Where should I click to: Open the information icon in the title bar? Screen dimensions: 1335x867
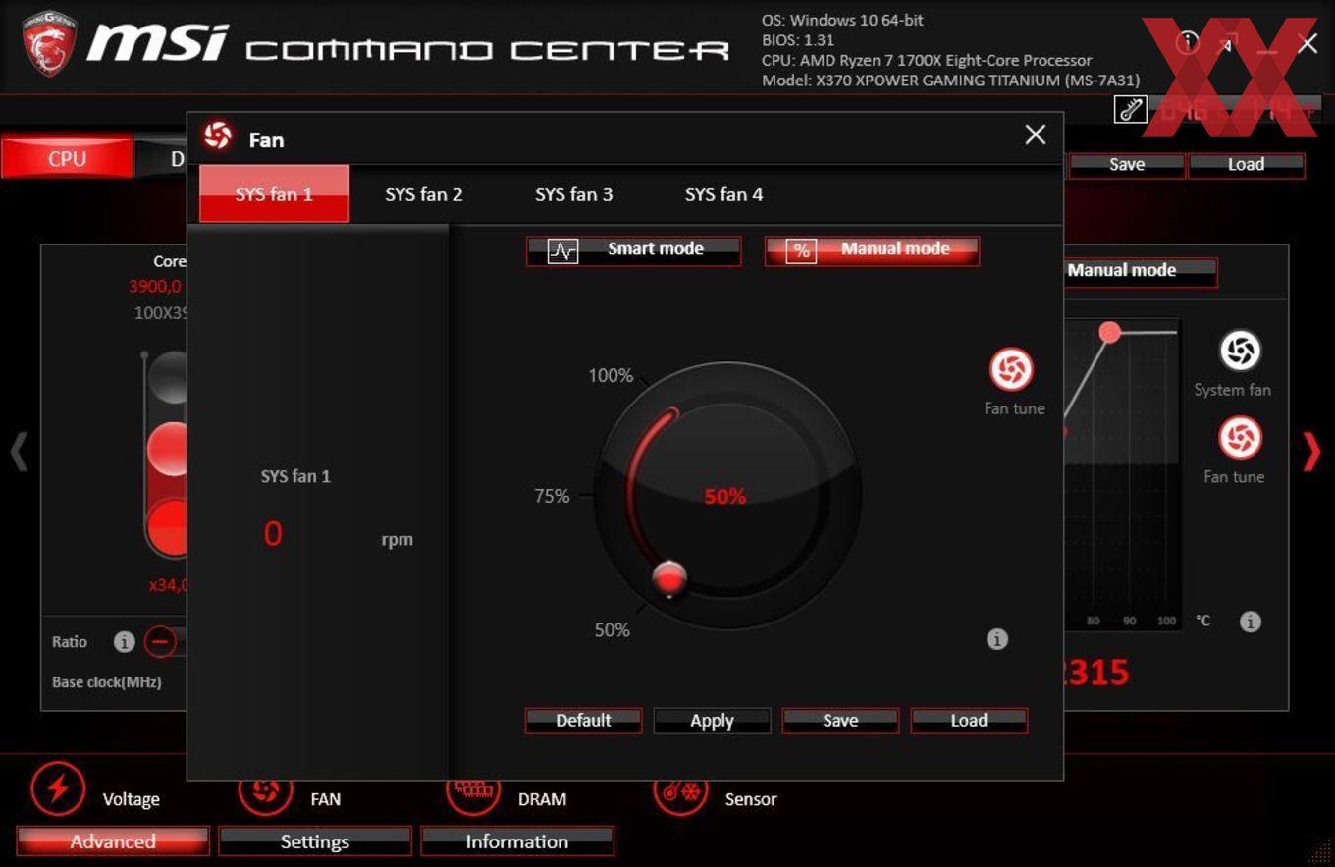1188,41
